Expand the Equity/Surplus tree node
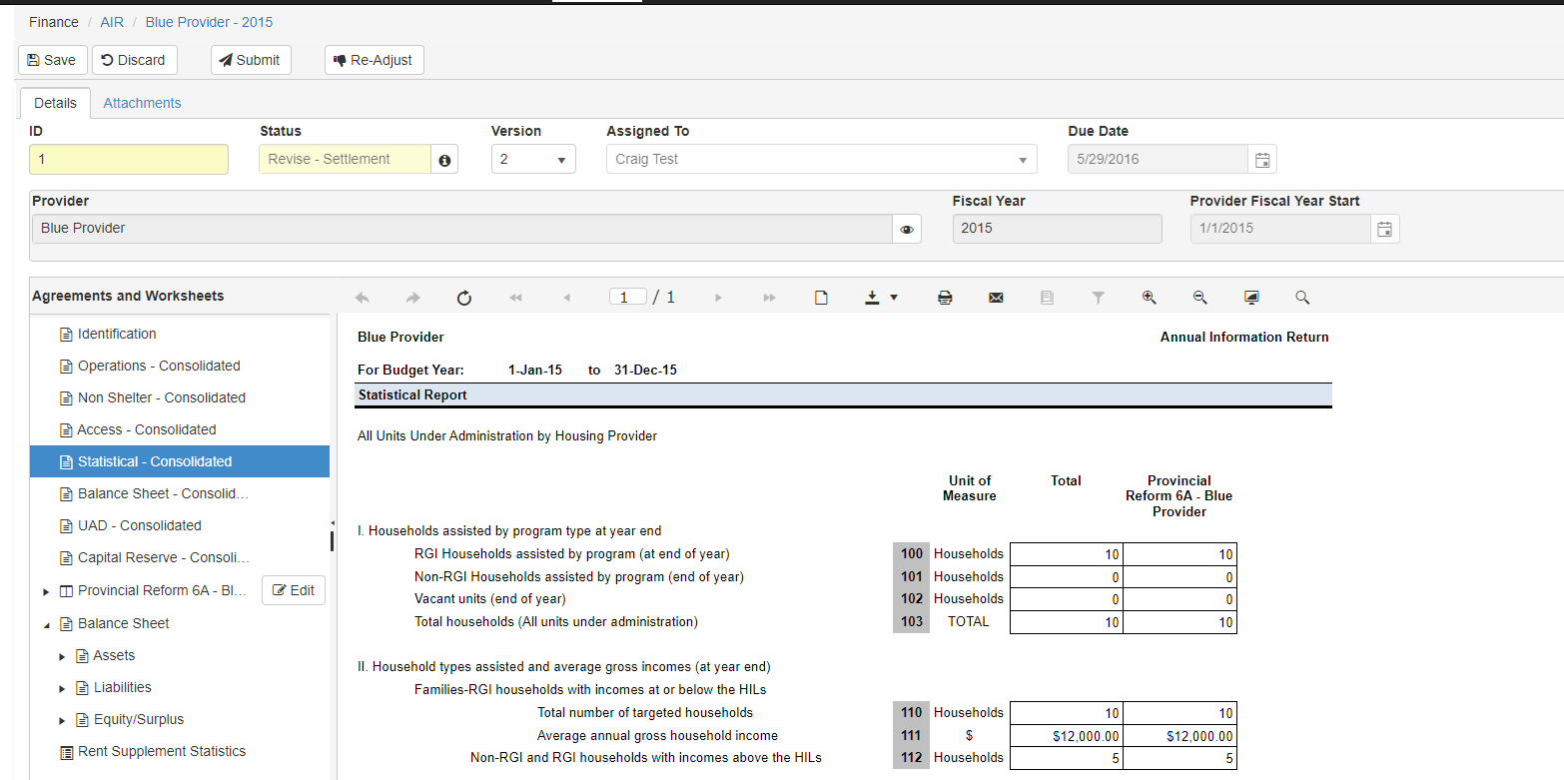1564x780 pixels. [x=62, y=720]
